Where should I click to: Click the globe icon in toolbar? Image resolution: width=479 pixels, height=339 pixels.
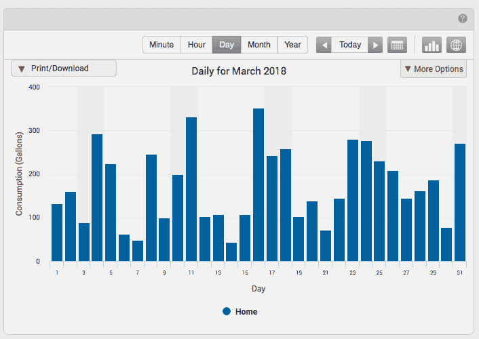tap(457, 45)
